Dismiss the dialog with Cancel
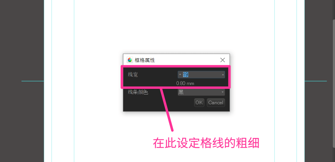The width and height of the screenshot is (335, 162). point(216,102)
